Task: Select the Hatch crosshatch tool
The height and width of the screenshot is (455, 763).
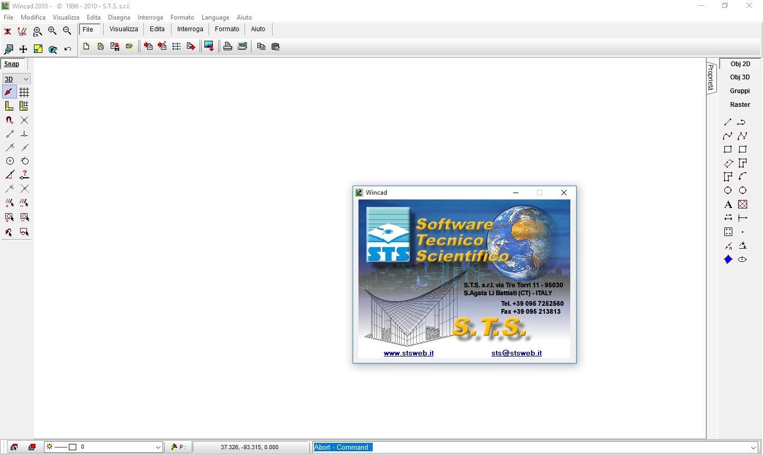Action: tap(743, 204)
